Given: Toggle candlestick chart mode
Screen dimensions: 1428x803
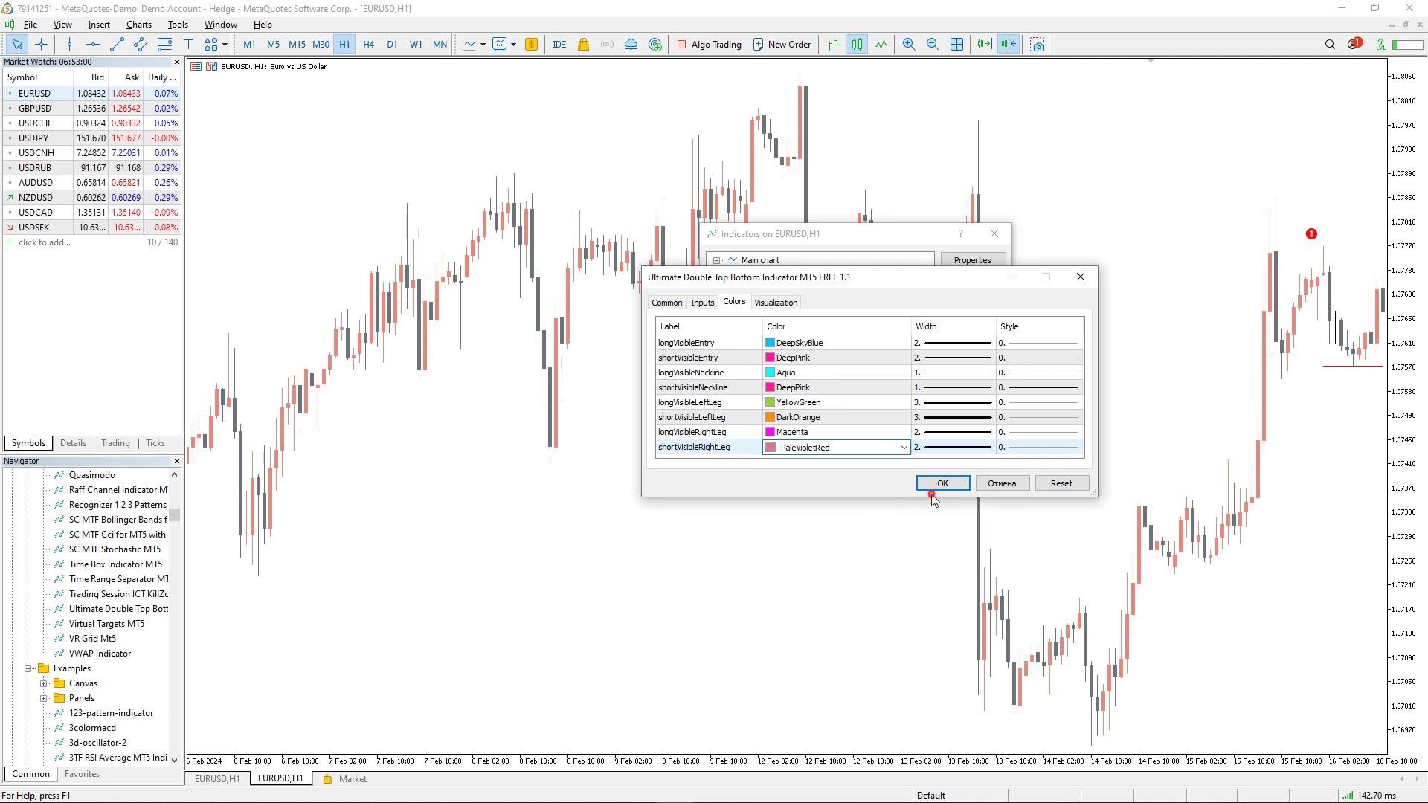Looking at the screenshot, I should (856, 44).
